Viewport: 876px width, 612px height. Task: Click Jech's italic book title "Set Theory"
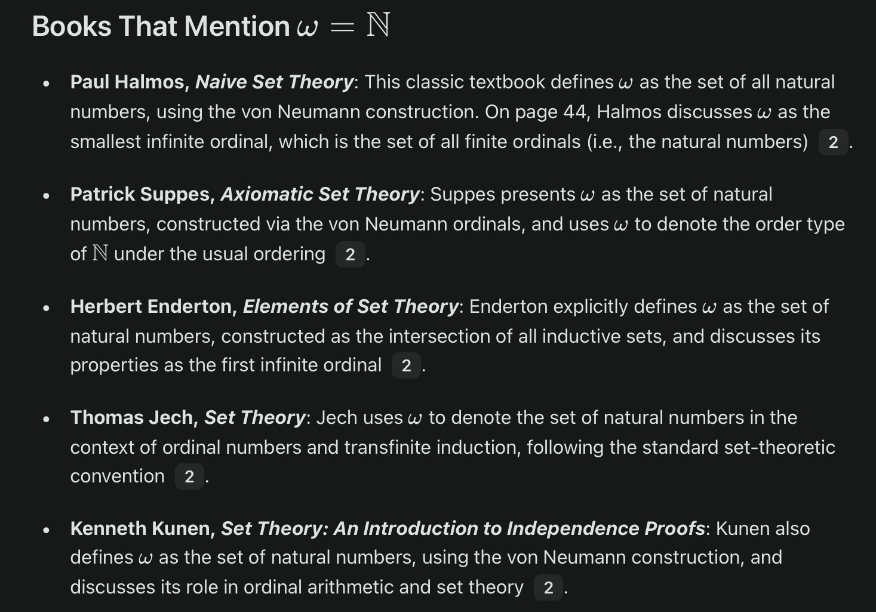click(x=254, y=417)
